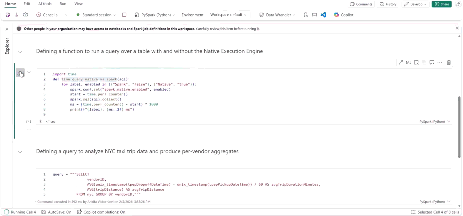The image size is (463, 216).
Task: Click the download notebook icon
Action: [x=17, y=15]
